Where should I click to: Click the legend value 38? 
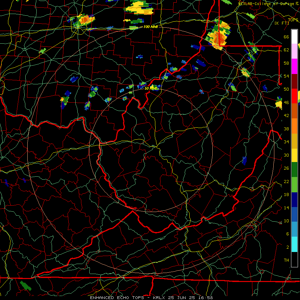tap(286, 129)
